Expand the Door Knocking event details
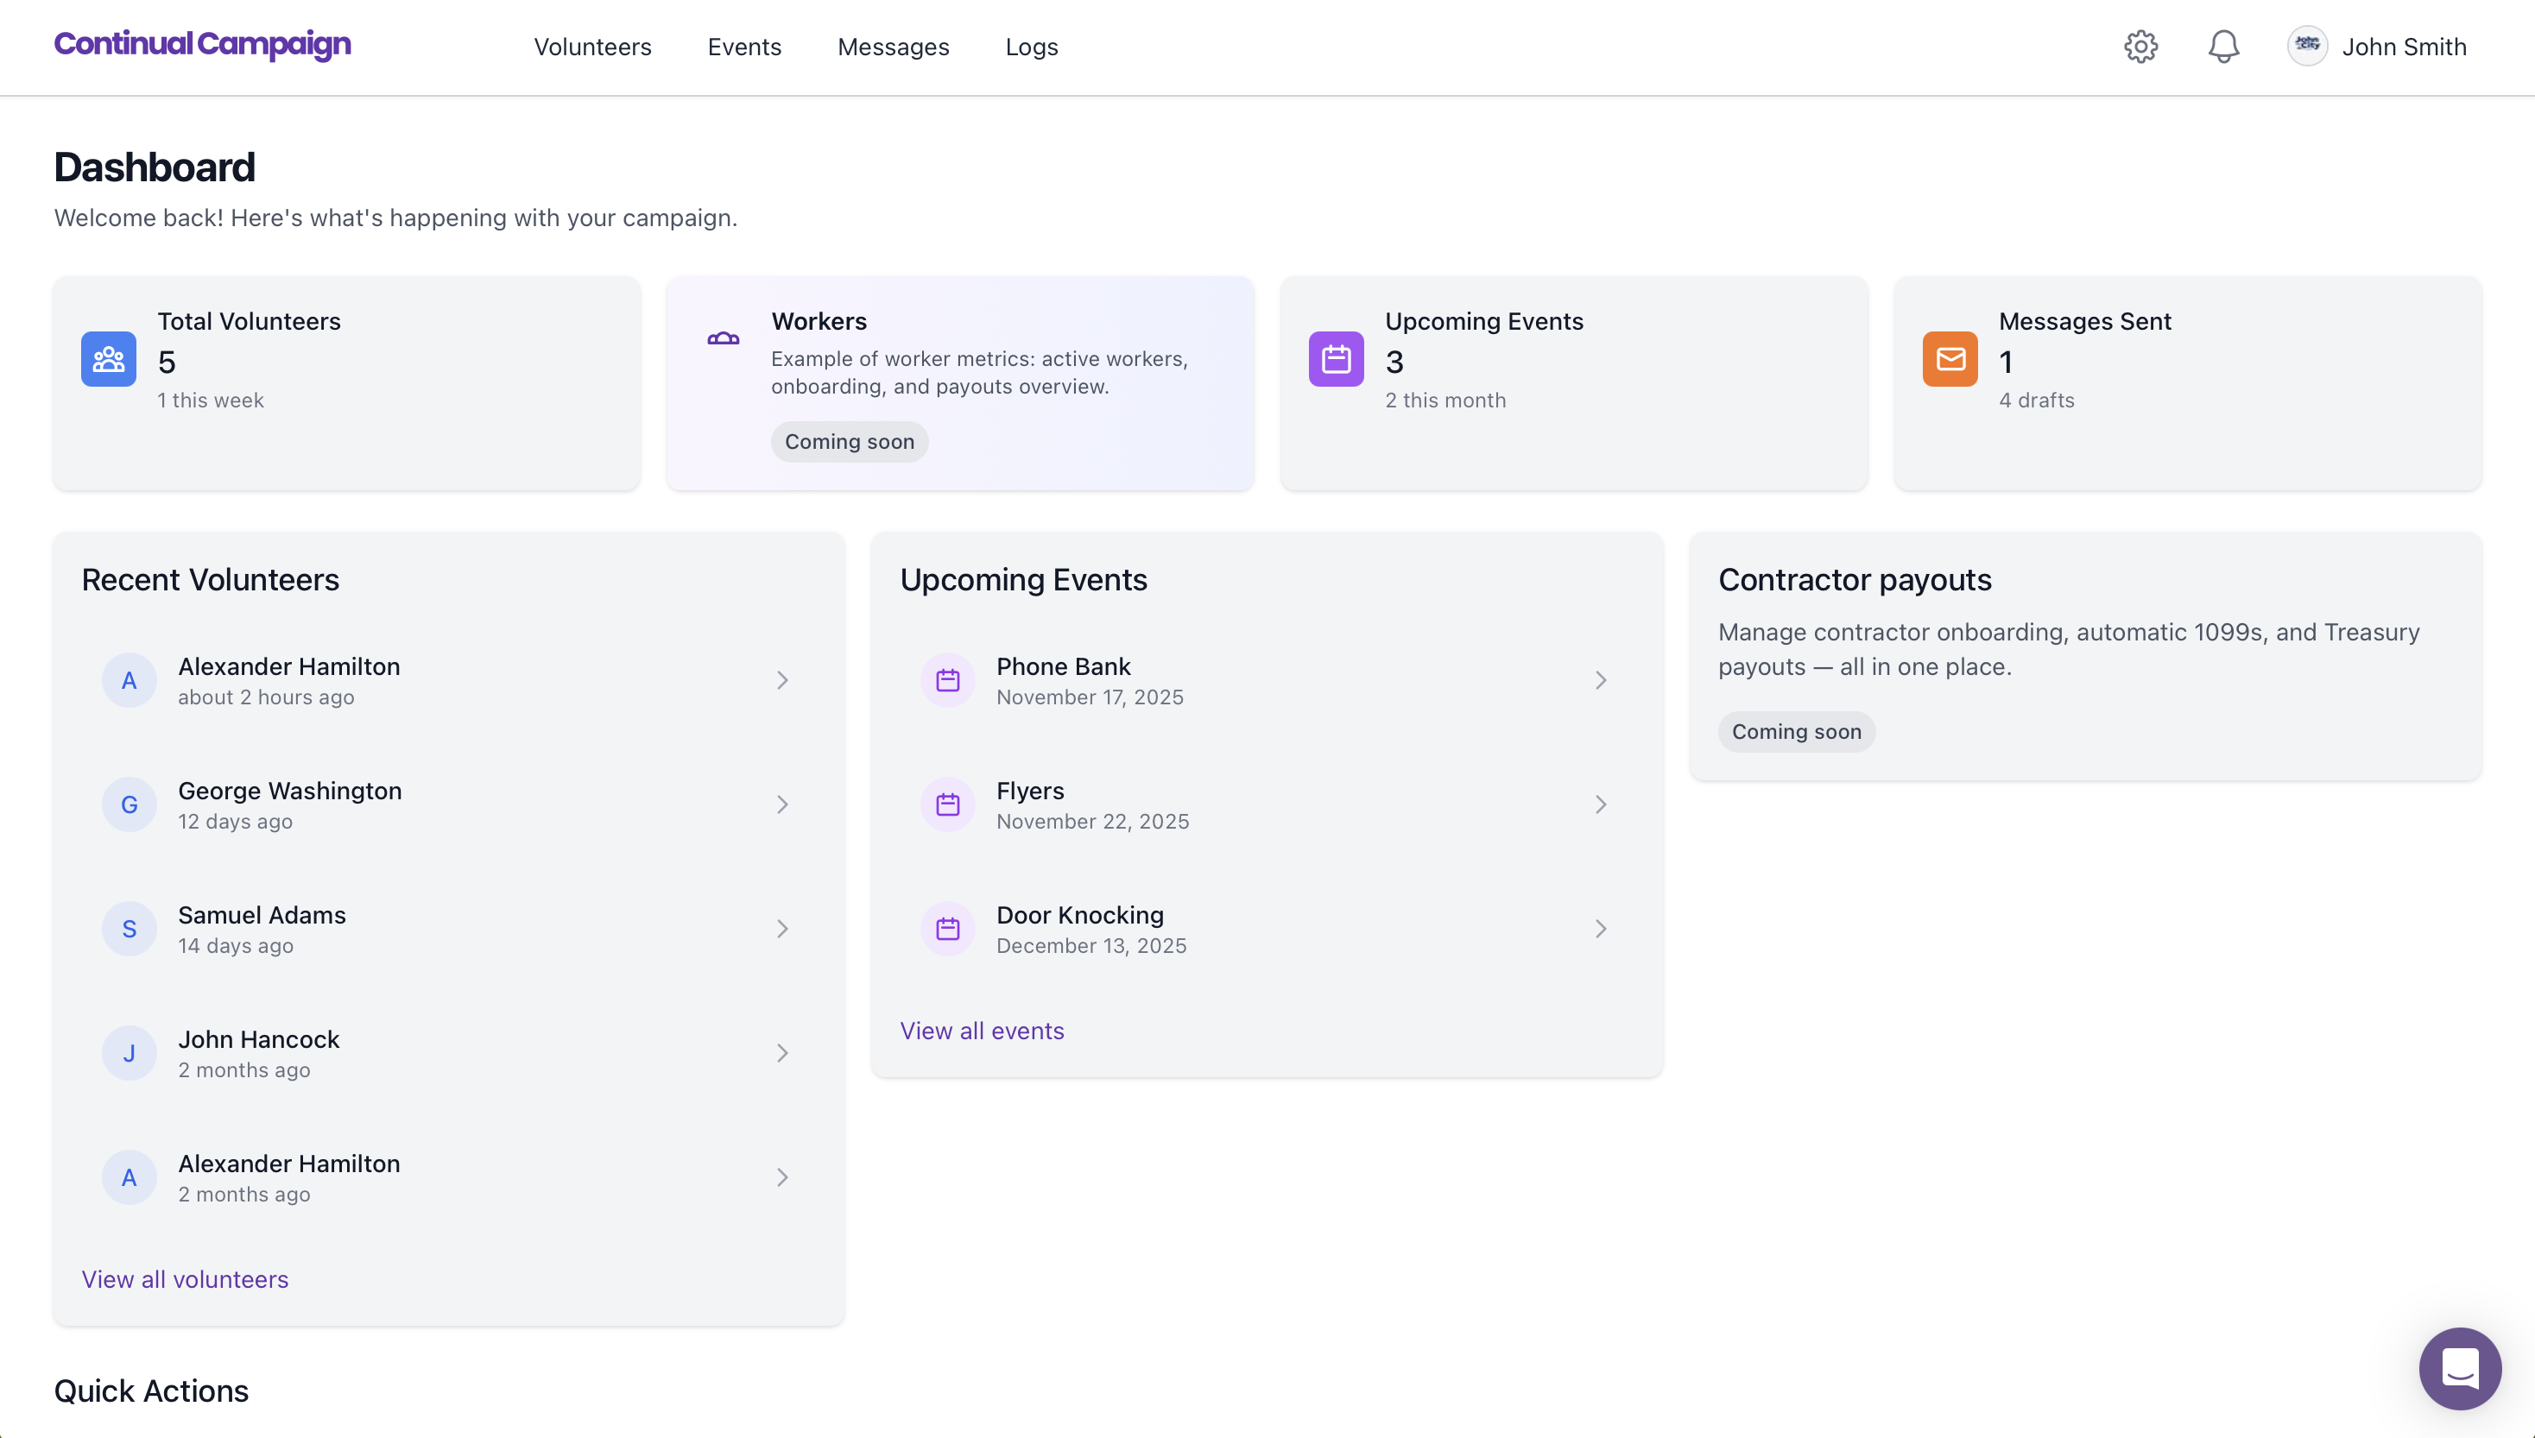Image resolution: width=2535 pixels, height=1438 pixels. tap(1601, 929)
